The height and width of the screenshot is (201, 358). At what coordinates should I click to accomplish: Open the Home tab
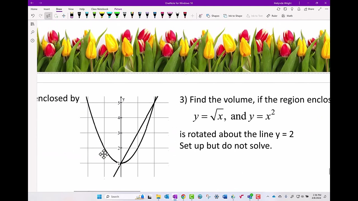[x=34, y=9]
